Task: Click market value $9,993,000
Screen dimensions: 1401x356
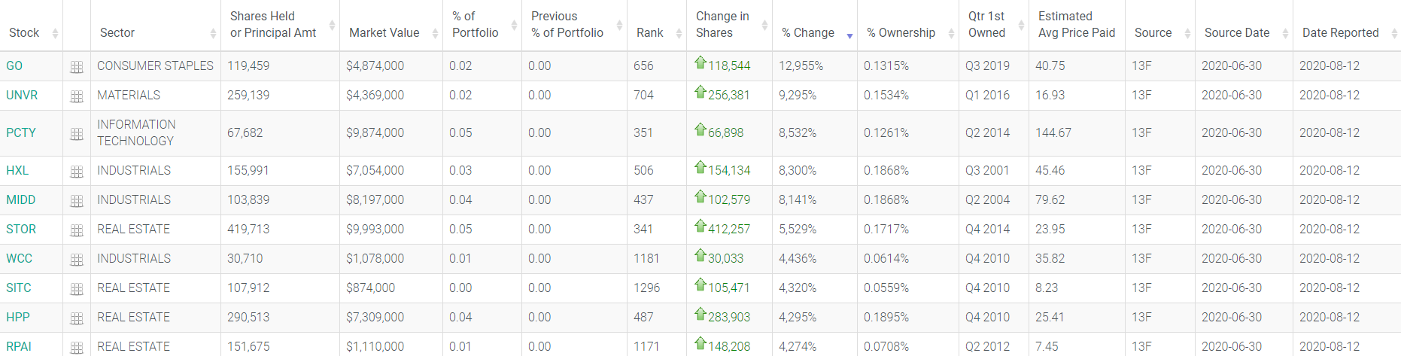Action: (375, 230)
